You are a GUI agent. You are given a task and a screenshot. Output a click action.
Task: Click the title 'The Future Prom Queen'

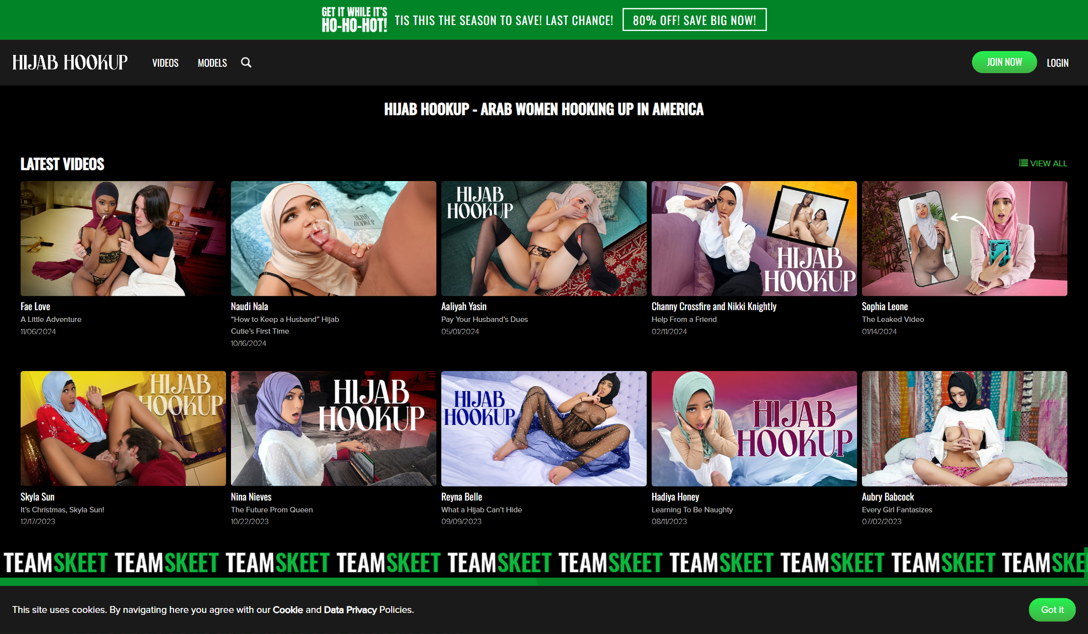(272, 509)
